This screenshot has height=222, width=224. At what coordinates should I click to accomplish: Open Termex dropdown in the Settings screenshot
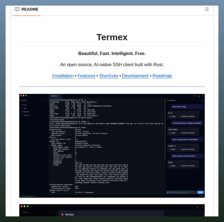[26, 213]
